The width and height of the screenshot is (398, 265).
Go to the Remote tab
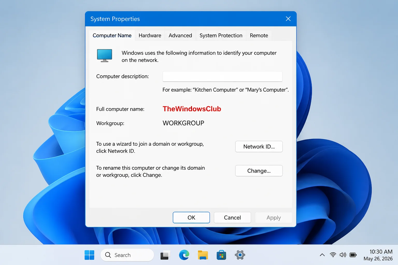click(259, 35)
